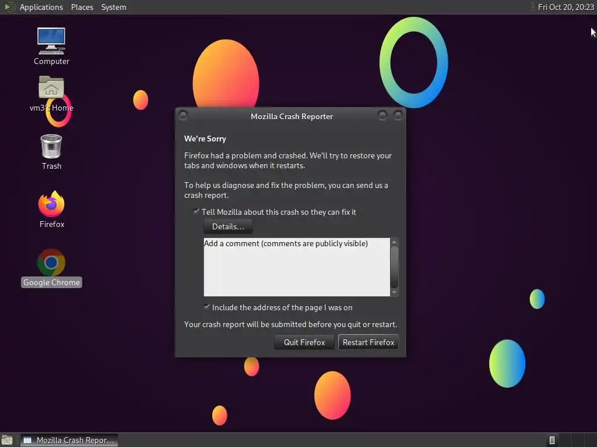Viewport: 597px width, 447px height.
Task: Click comment box scroll up arrow
Action: click(395, 242)
